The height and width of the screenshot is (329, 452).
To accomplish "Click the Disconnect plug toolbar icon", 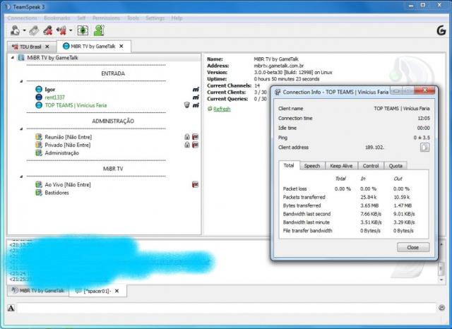I will pyautogui.click(x=34, y=30).
